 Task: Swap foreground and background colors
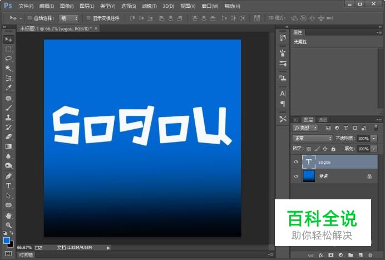point(11,233)
